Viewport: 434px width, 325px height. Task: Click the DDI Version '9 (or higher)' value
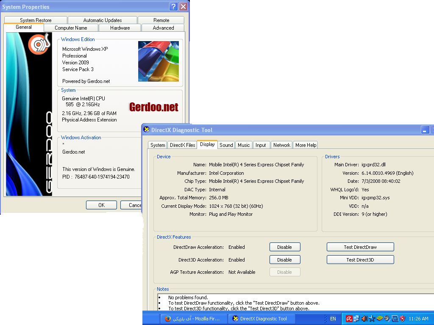pyautogui.click(x=375, y=214)
